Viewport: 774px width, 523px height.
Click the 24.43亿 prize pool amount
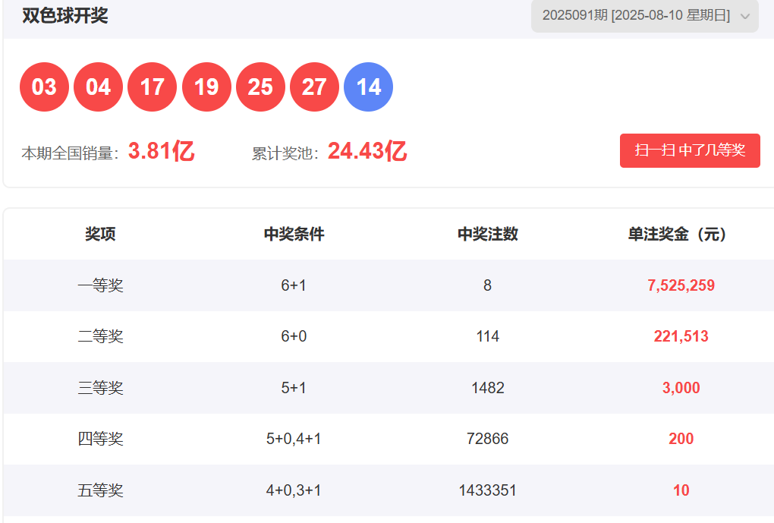click(367, 152)
